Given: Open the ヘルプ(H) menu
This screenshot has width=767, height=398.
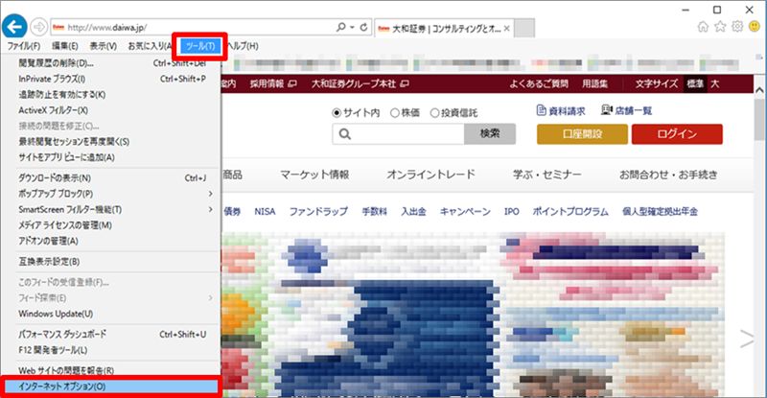Looking at the screenshot, I should click(243, 46).
